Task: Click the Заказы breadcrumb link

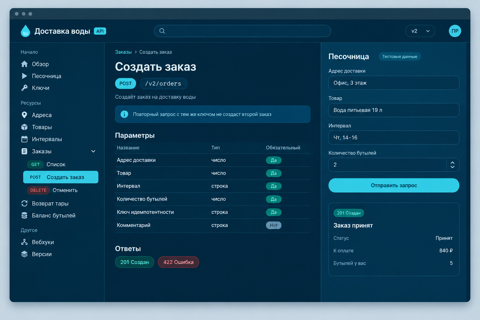Action: point(123,52)
